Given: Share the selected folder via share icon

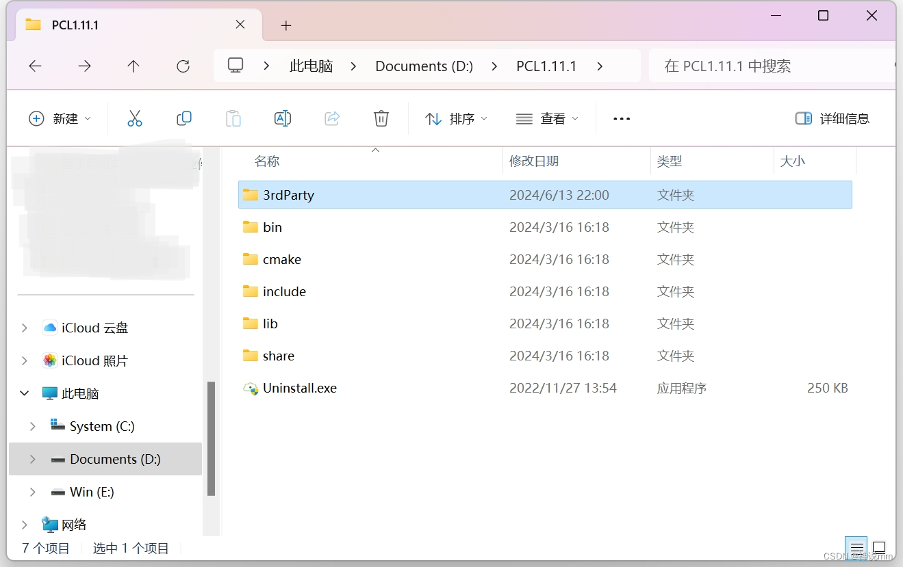Looking at the screenshot, I should [332, 118].
